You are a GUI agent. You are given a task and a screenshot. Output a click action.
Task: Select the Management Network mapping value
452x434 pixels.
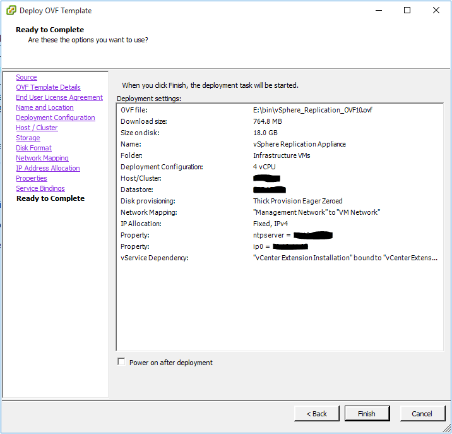pyautogui.click(x=316, y=212)
